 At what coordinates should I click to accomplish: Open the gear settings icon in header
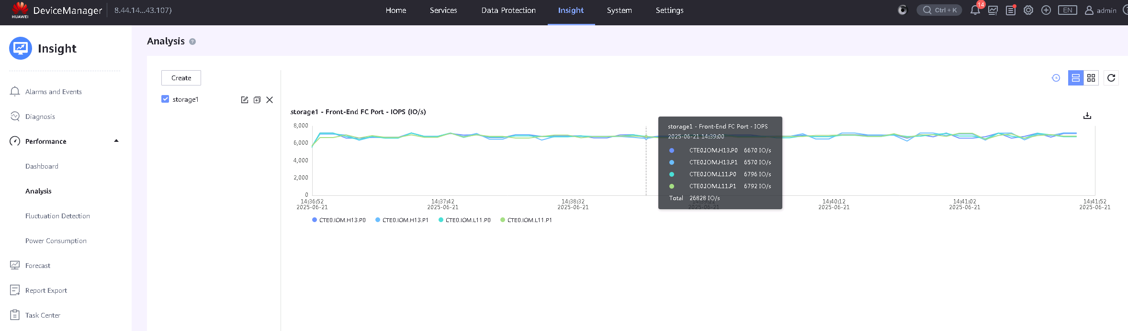click(1028, 10)
